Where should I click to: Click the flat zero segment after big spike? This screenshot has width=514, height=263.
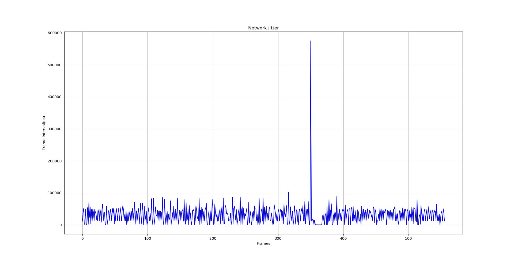(x=318, y=225)
